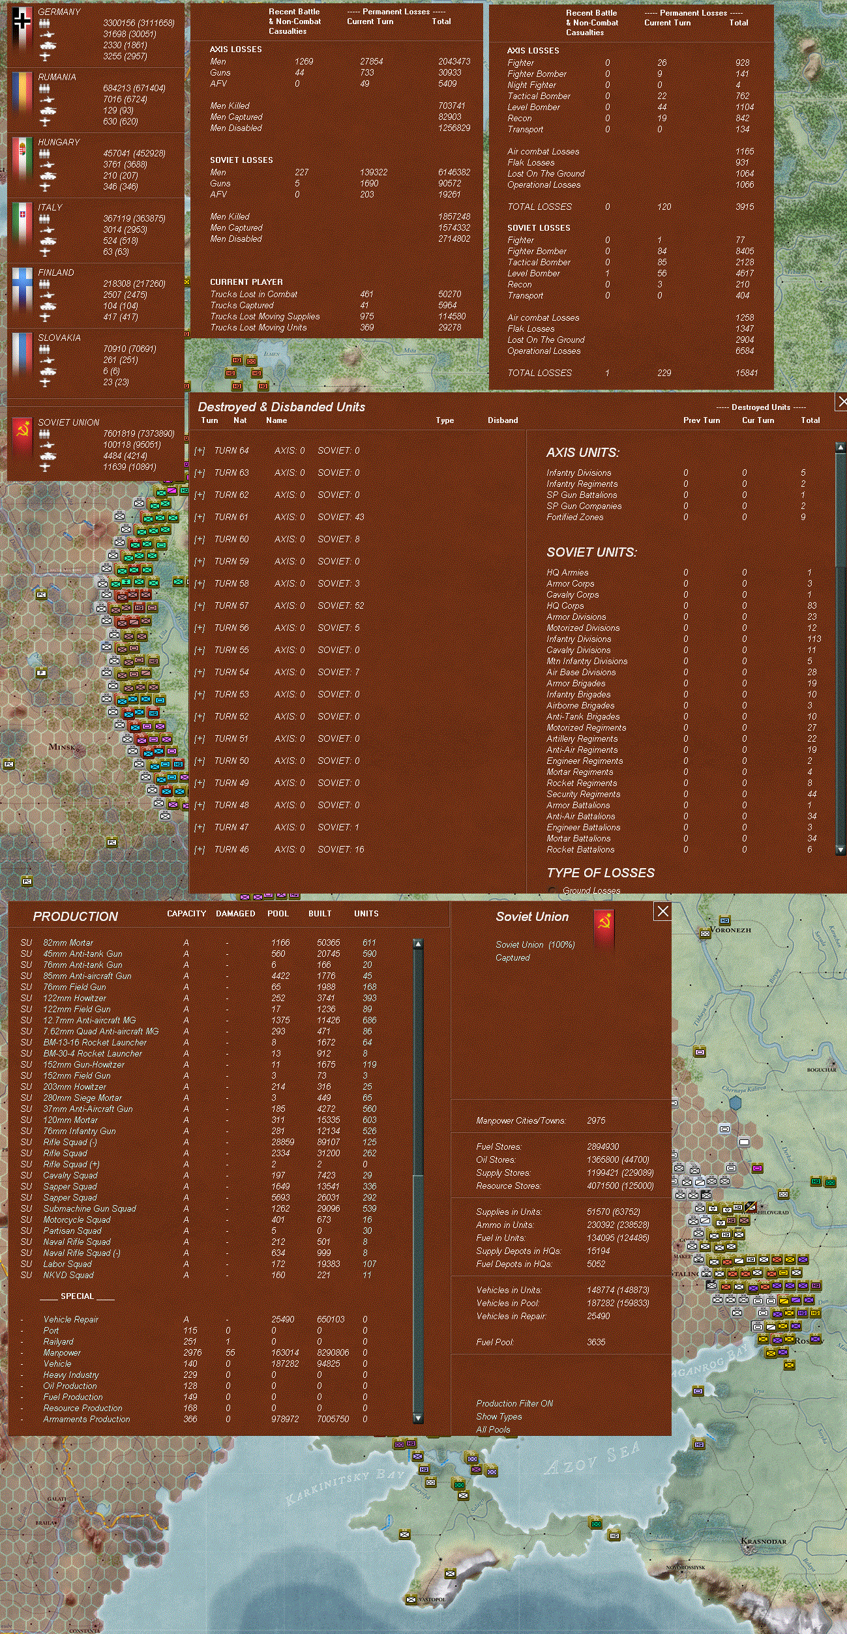Click Finland's artillery gun icon
Image resolution: width=847 pixels, height=1634 pixels.
pyautogui.click(x=47, y=295)
